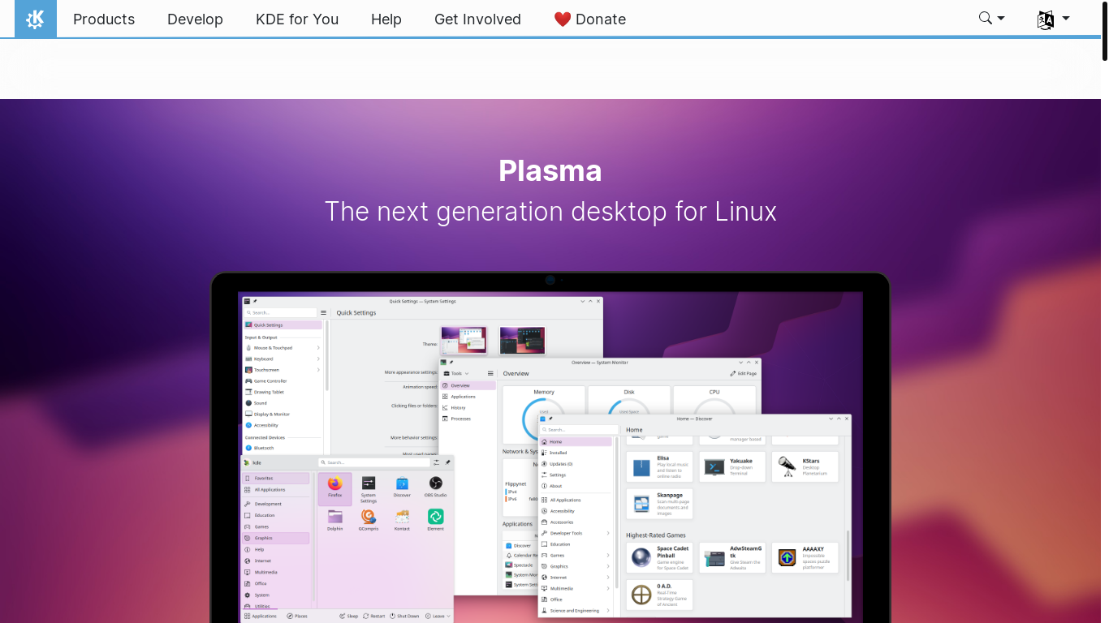Open Sound entry in System Settings
Screen dimensions: 1109x623
(x=283, y=402)
